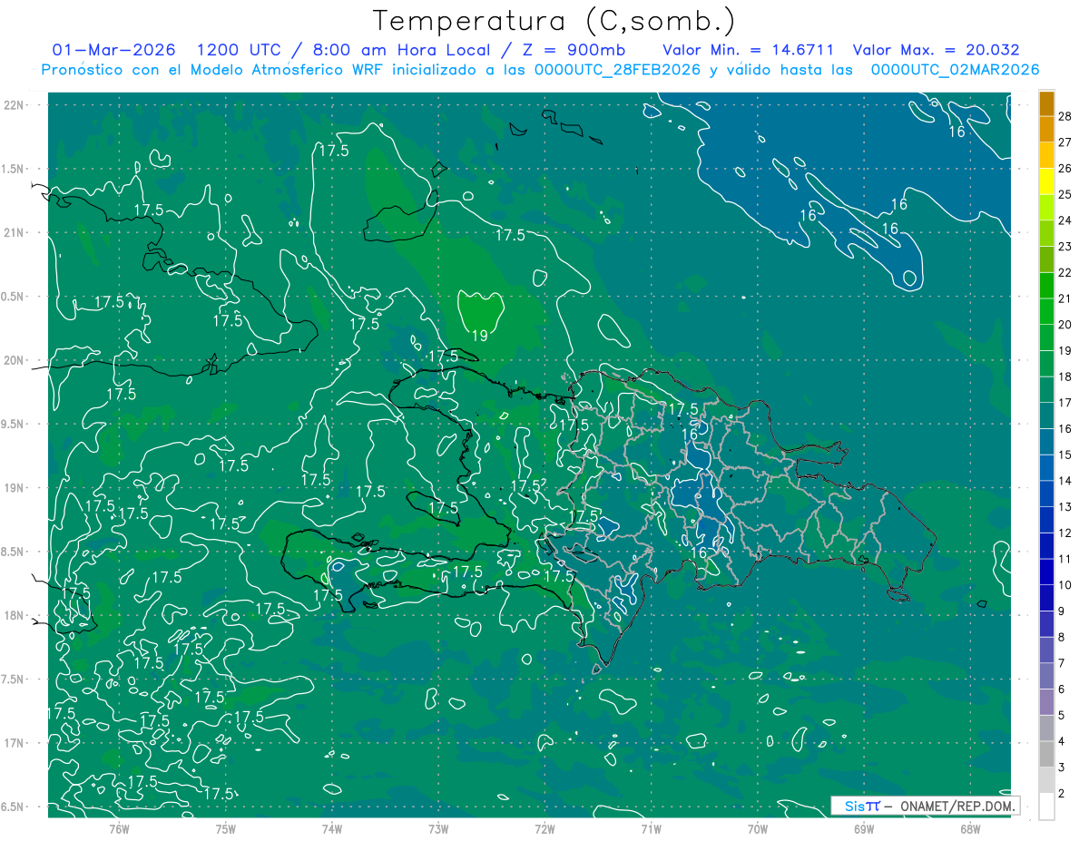Viewport: 1089px width, 841px height.
Task: Select the gray swatch between 3 and 4
Action: (1046, 755)
